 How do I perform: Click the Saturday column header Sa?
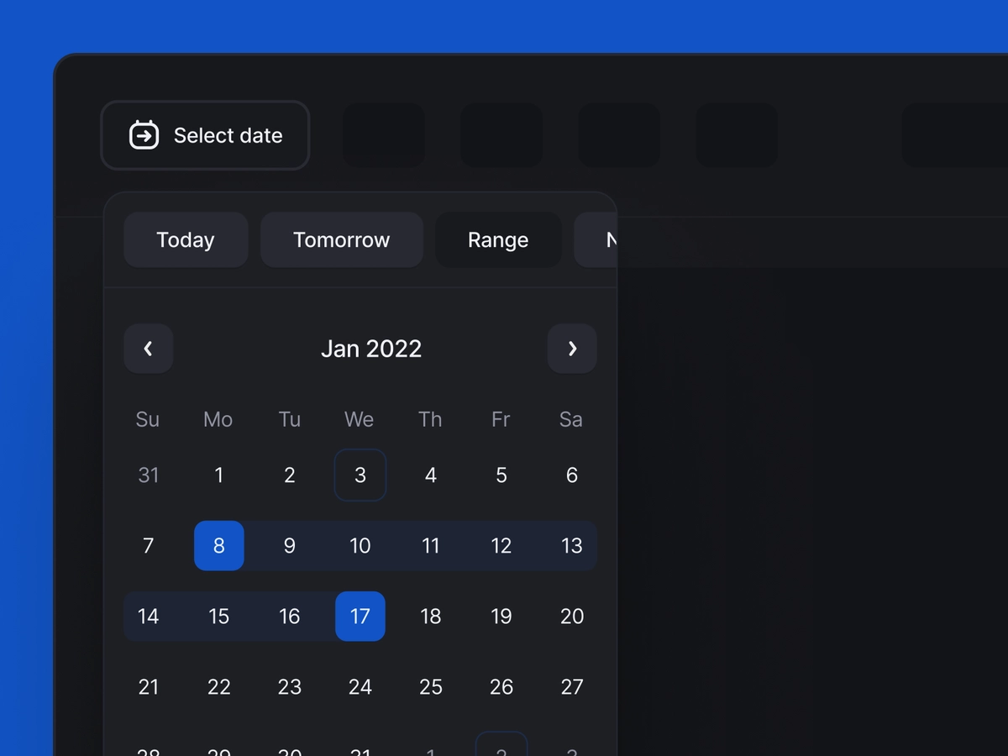point(570,419)
